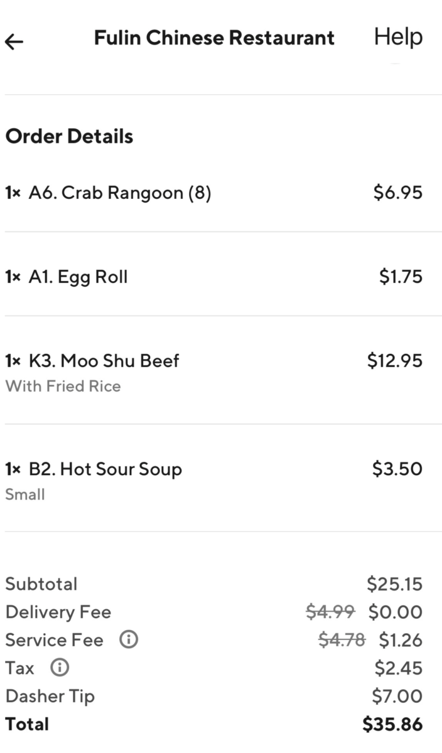Tap the Subtotal amount $25.15
Viewport: 442px width, 753px height.
394,584
